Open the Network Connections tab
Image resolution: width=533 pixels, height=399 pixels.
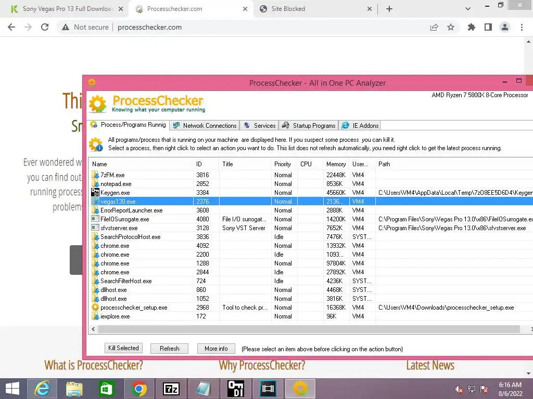(204, 126)
